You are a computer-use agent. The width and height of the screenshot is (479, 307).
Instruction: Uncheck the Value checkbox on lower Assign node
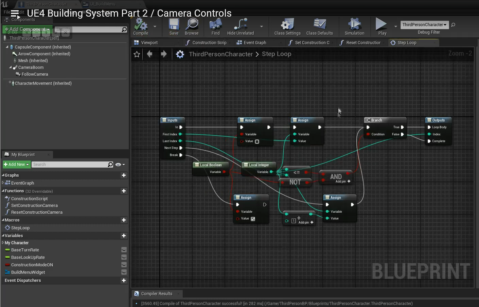point(253,219)
